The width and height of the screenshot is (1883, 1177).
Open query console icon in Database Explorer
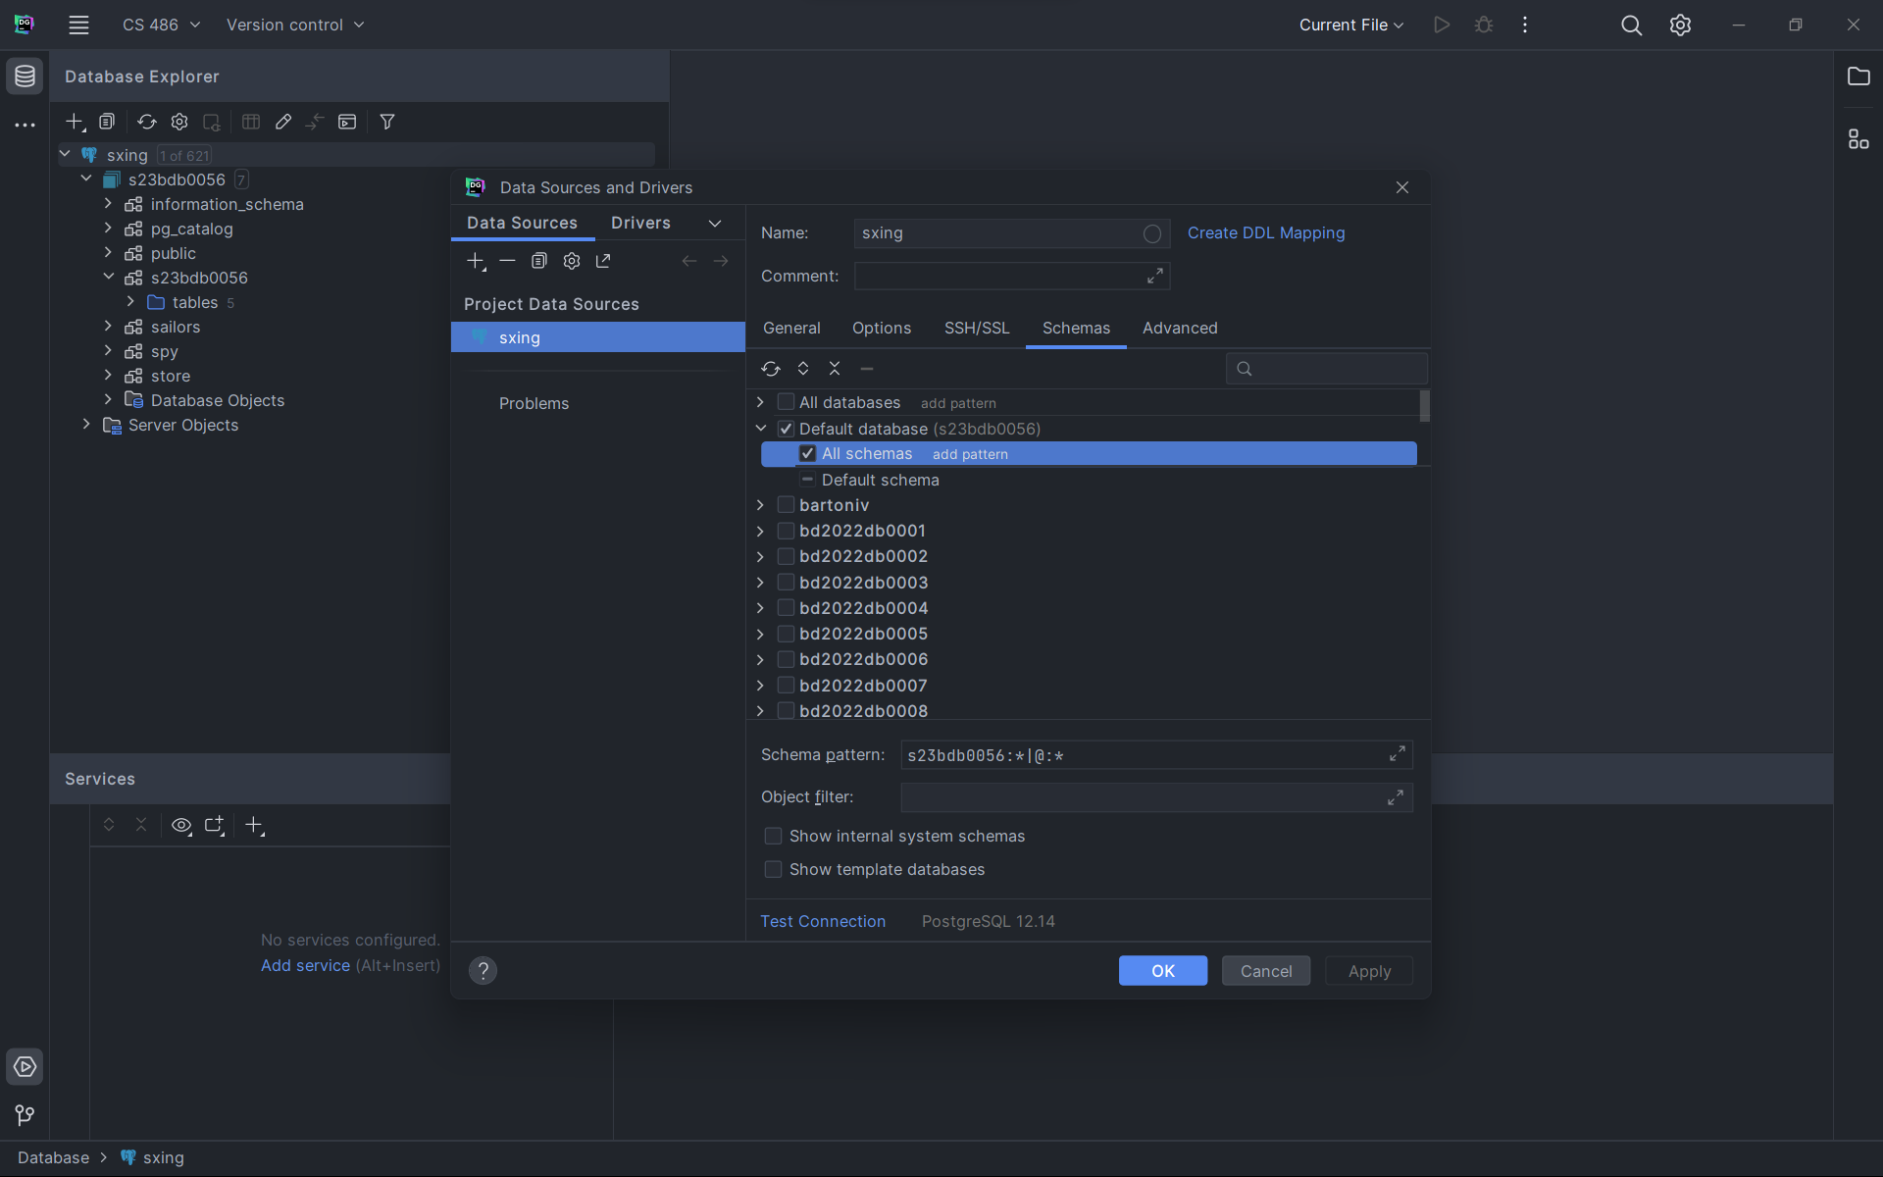(347, 122)
